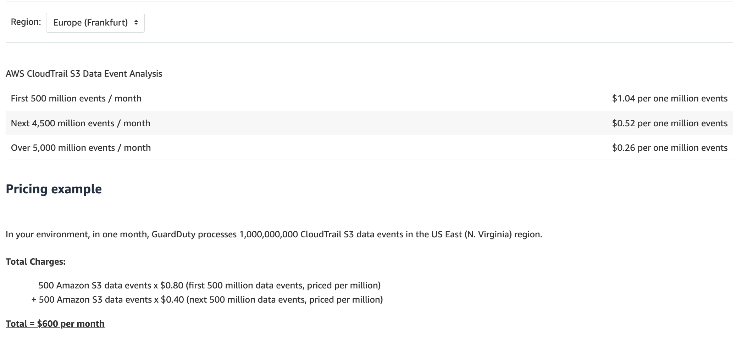Screen dimensions: 742x342
Task: Click the underlined 'Total = $600 per month' text
Action: (55, 324)
